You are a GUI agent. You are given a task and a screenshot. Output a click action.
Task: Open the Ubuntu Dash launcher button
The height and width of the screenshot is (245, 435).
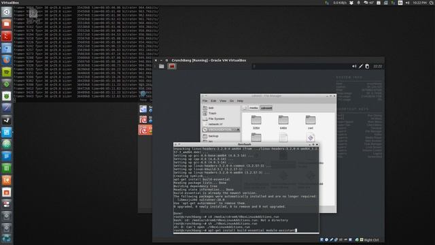6,12
